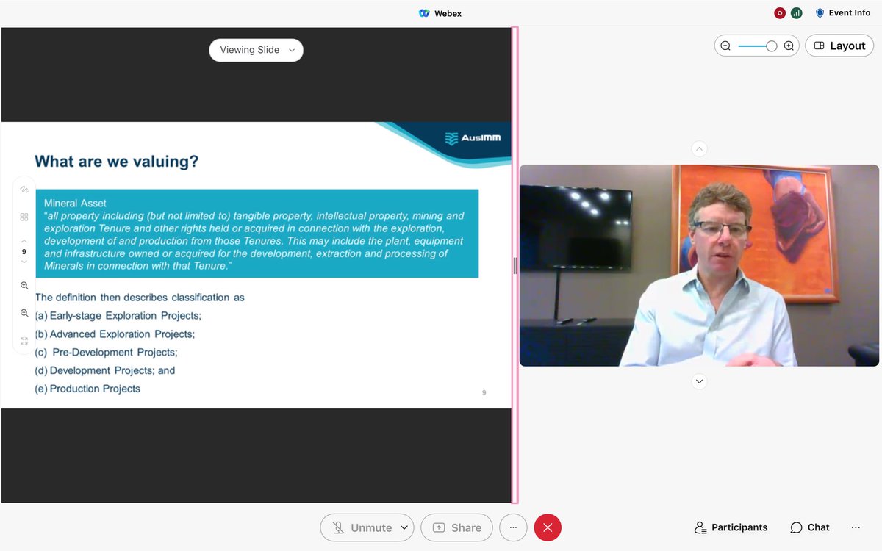Leave the event with red X

(x=548, y=527)
